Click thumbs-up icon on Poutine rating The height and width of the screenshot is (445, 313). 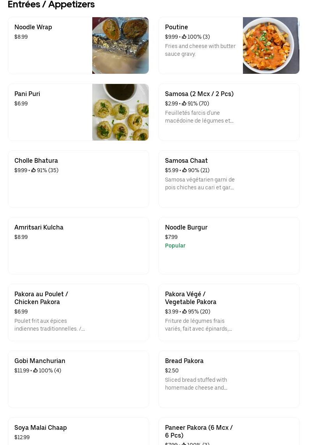184,37
